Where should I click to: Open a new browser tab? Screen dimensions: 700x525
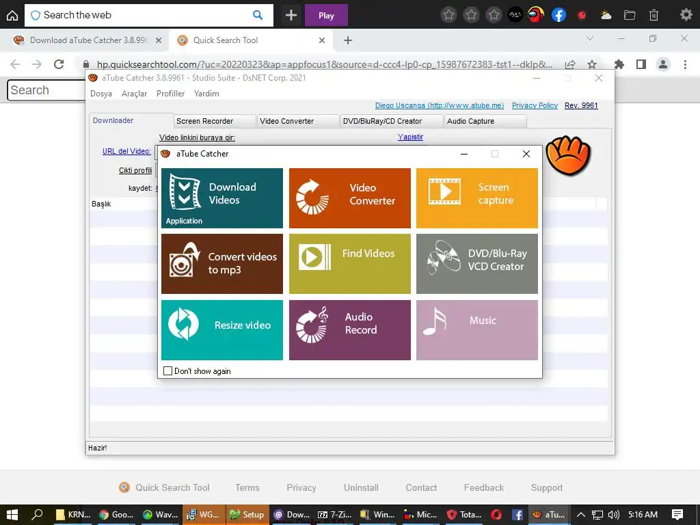tap(348, 40)
